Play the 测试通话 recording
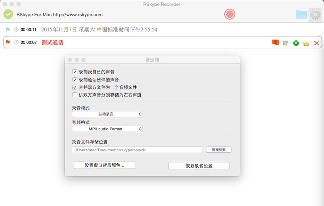Screen dimensions: 324x206 click(296, 43)
